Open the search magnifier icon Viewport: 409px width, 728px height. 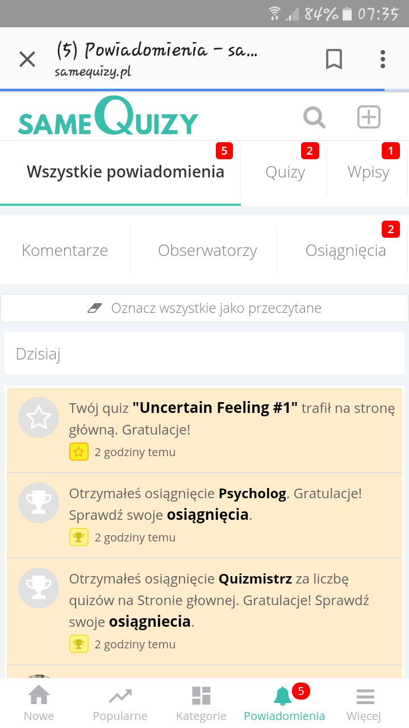pyautogui.click(x=314, y=118)
